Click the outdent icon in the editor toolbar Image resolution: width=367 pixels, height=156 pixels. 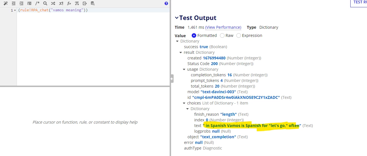14,3
